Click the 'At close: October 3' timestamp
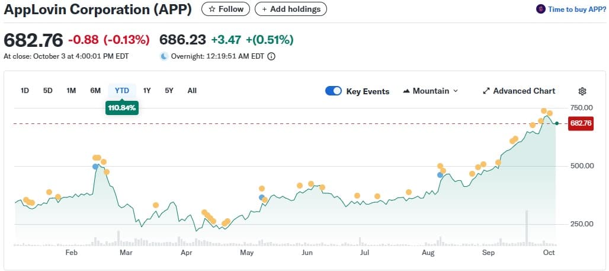 [x=66, y=56]
